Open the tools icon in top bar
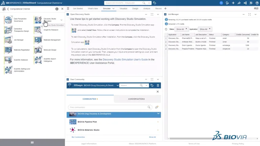Image resolution: width=260 pixels, height=146 pixels. [x=251, y=3]
